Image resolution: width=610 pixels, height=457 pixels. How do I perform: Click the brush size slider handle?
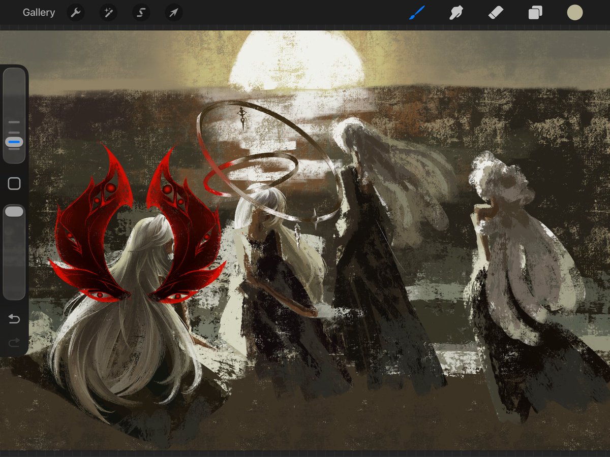pyautogui.click(x=14, y=142)
